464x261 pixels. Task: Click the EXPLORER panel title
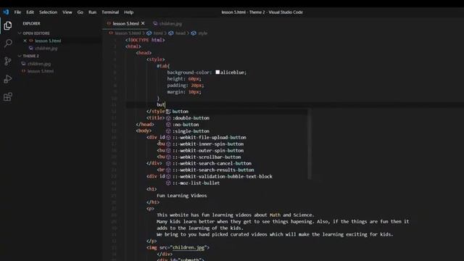[x=31, y=24]
